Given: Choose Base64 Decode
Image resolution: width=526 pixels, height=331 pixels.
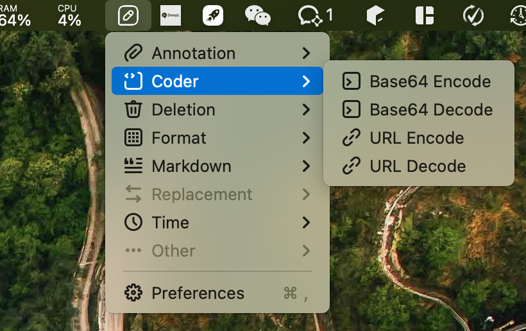Looking at the screenshot, I should pyautogui.click(x=419, y=109).
